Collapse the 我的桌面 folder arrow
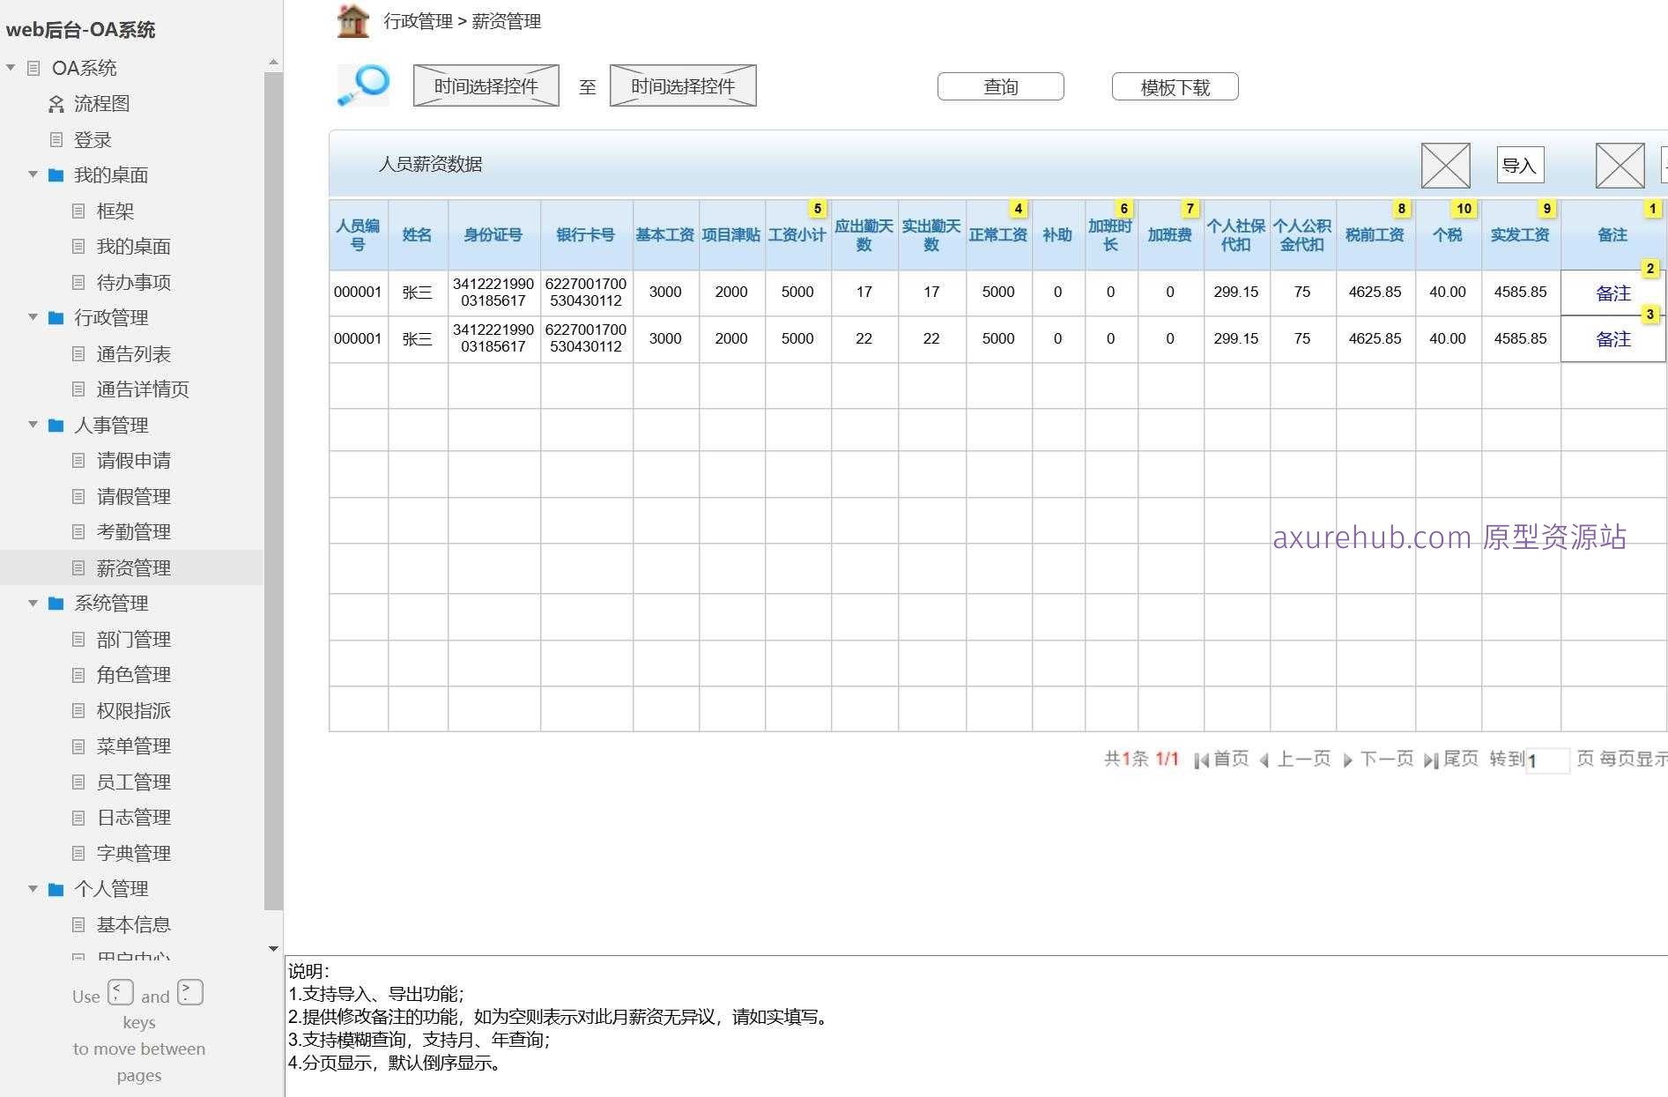This screenshot has width=1668, height=1097. point(33,174)
